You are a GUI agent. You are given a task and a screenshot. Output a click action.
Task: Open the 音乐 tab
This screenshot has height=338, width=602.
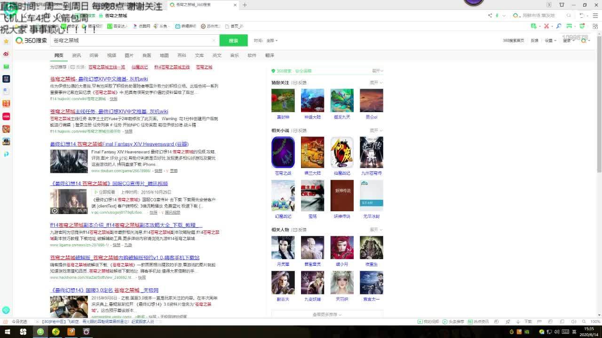(x=234, y=55)
